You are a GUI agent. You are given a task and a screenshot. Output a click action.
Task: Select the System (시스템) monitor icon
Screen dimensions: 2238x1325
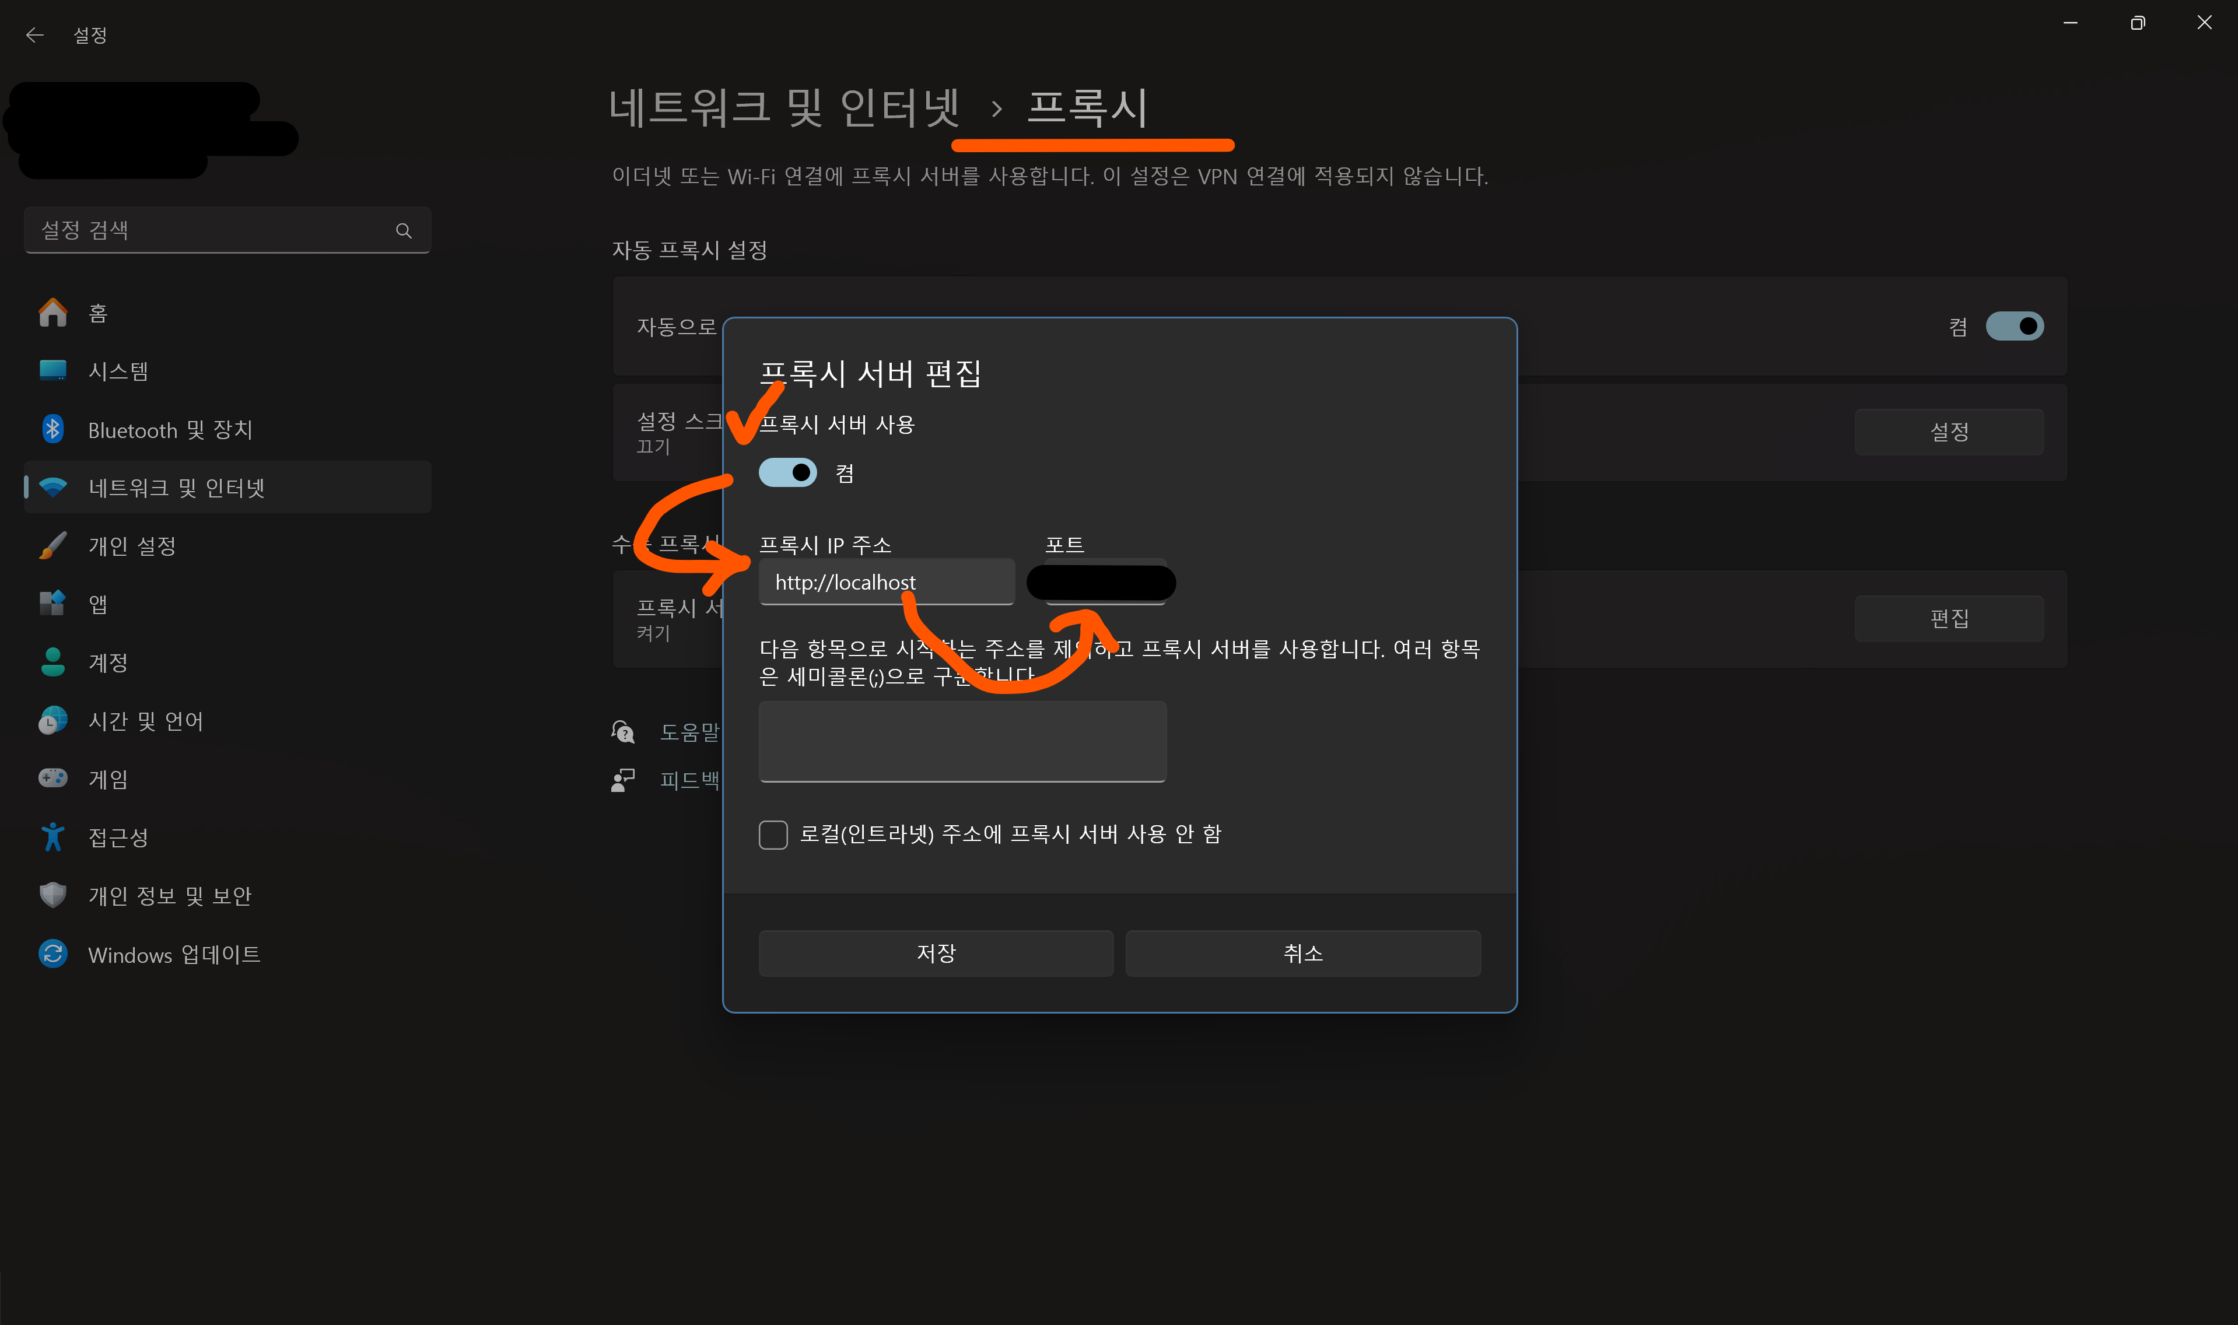[52, 370]
